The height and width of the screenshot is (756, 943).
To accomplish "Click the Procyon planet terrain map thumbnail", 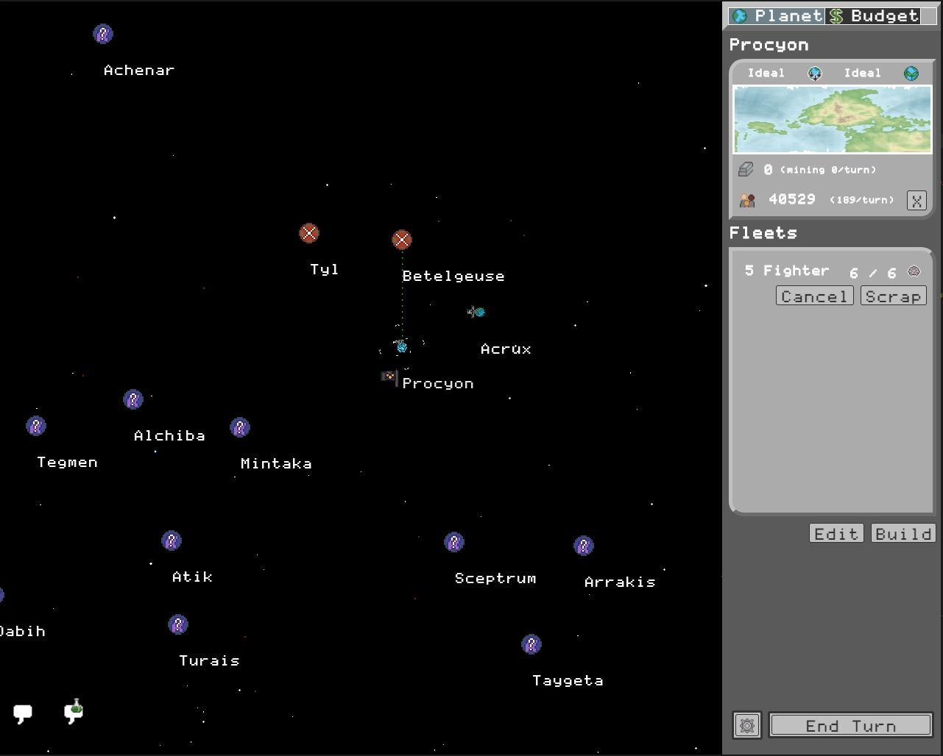I will pos(832,119).
